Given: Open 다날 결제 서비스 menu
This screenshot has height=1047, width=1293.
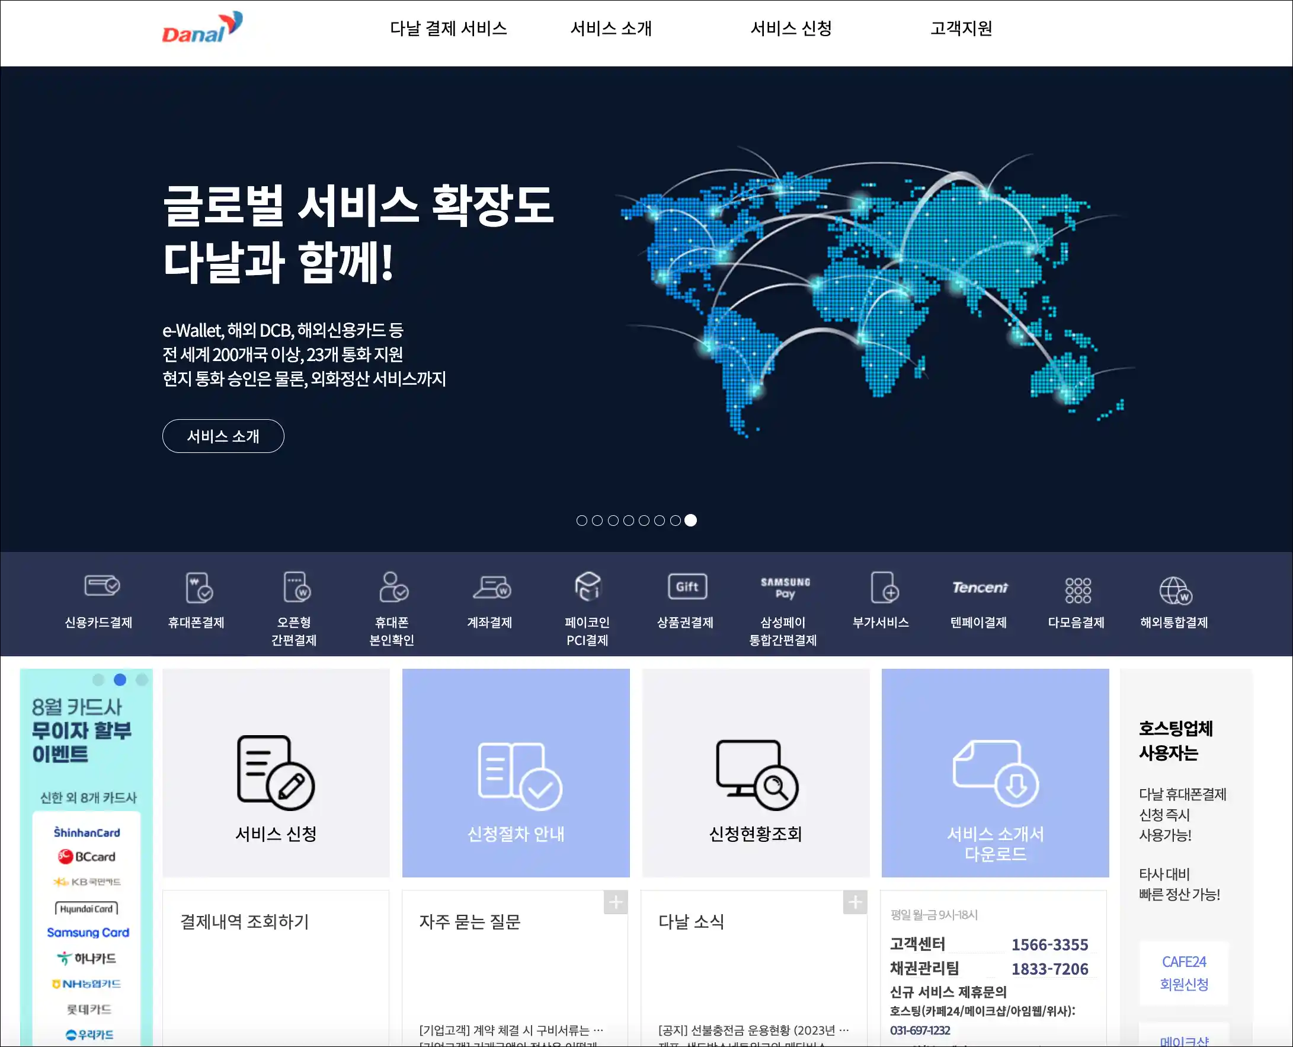Looking at the screenshot, I should tap(449, 28).
